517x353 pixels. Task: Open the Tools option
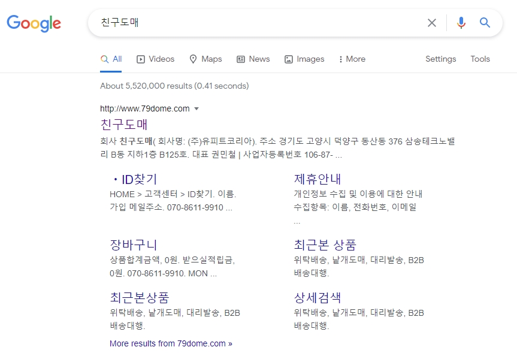480,59
